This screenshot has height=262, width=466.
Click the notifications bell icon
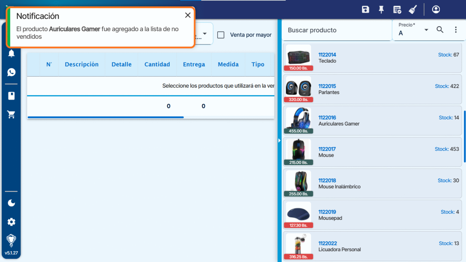11,54
